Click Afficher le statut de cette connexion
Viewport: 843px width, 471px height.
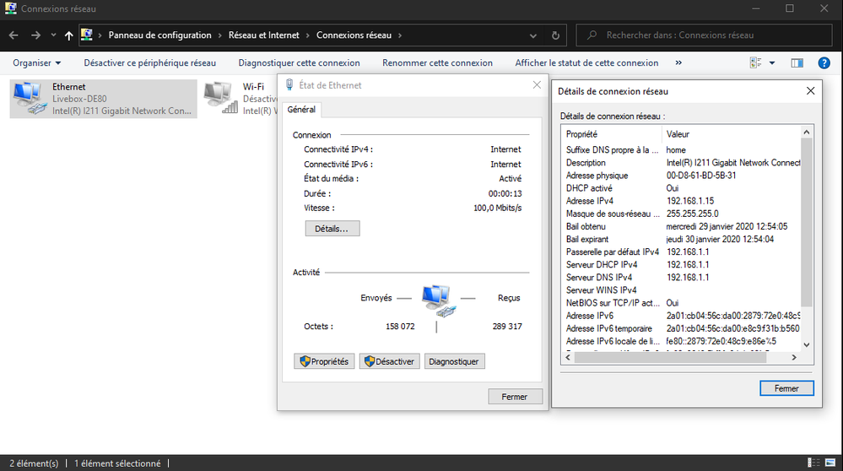[x=586, y=63]
